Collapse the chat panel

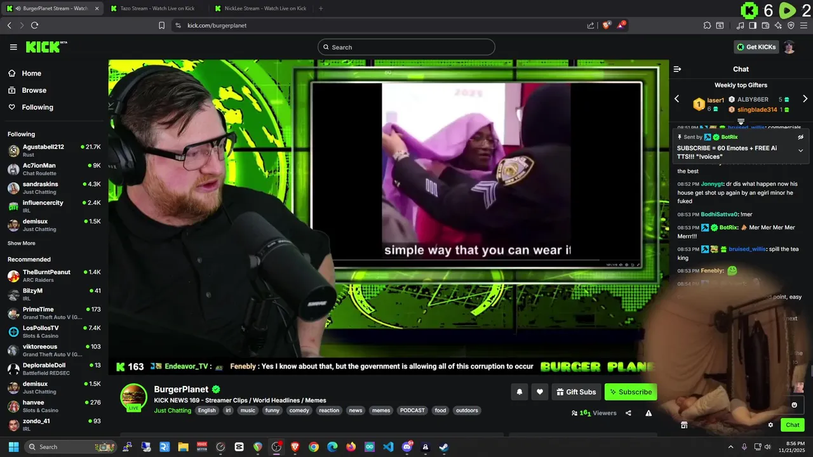tap(677, 69)
